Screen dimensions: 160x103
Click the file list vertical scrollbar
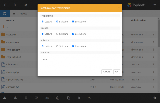[x=159, y=33]
